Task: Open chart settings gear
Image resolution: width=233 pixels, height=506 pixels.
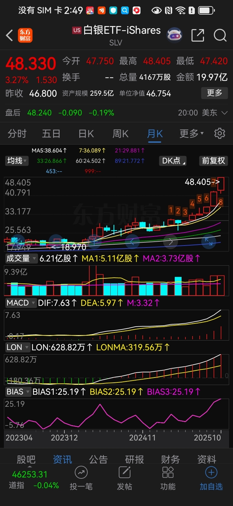Action: tap(220, 133)
